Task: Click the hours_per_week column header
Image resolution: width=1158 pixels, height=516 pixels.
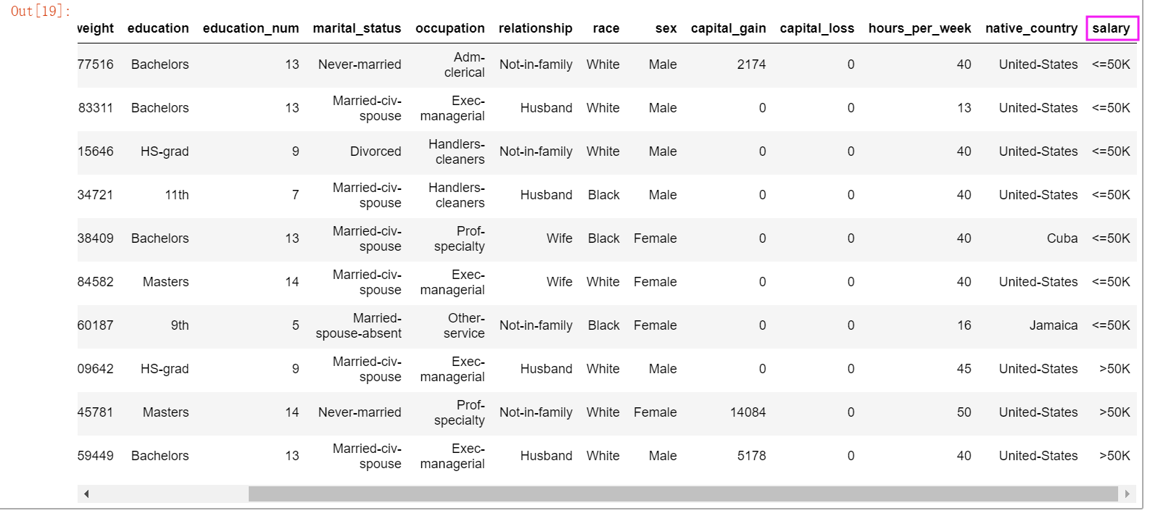Action: pos(919,28)
